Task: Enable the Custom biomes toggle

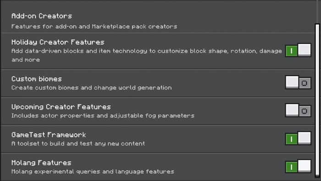Action: click(x=298, y=82)
